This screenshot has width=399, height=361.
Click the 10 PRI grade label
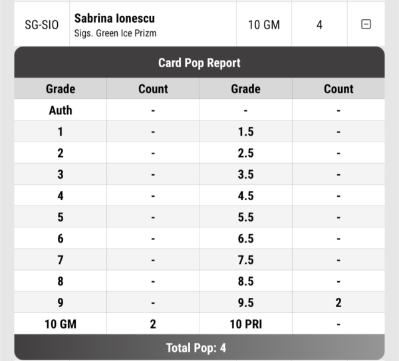click(245, 324)
